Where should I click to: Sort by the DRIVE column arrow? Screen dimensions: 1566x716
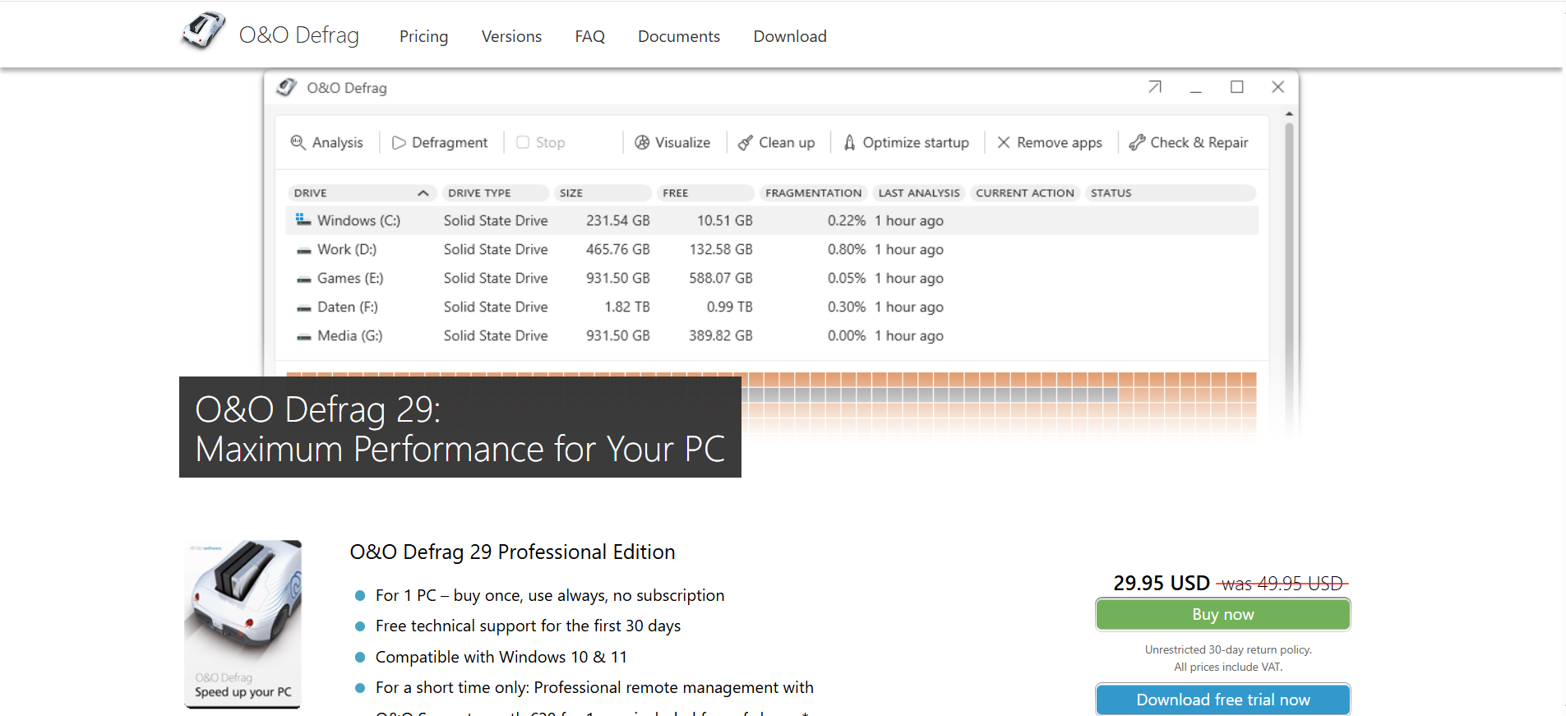pyautogui.click(x=423, y=193)
